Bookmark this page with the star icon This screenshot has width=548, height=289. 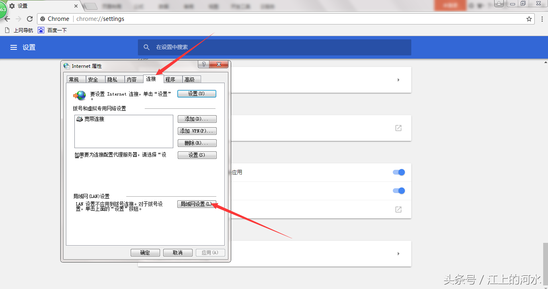(529, 19)
